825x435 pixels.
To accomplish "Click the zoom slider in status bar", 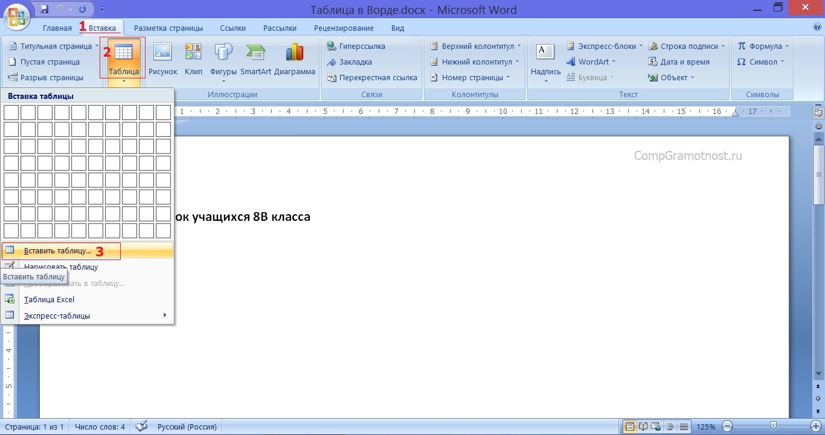I will (x=773, y=427).
